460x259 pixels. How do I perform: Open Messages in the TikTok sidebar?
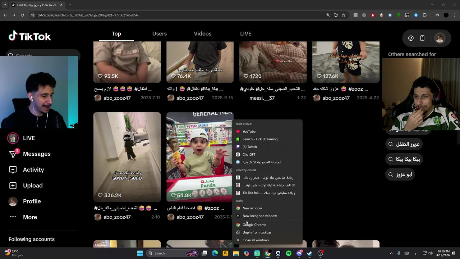pyautogui.click(x=29, y=154)
